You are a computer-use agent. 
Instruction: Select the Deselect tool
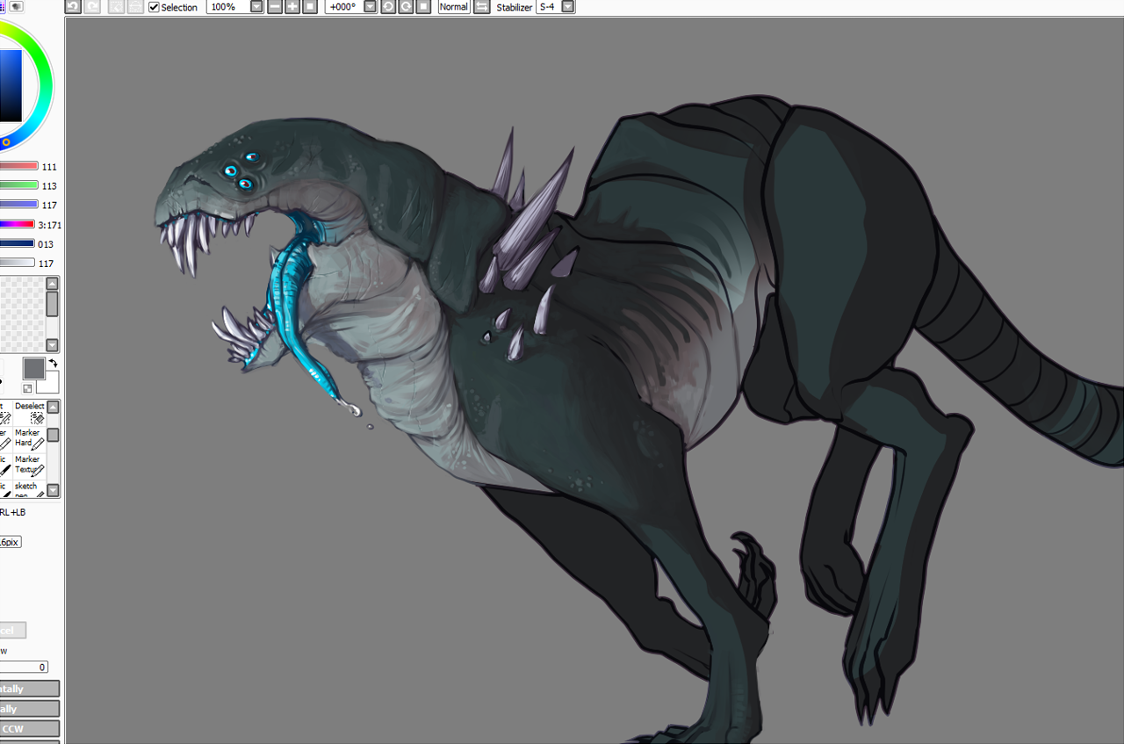tap(30, 413)
